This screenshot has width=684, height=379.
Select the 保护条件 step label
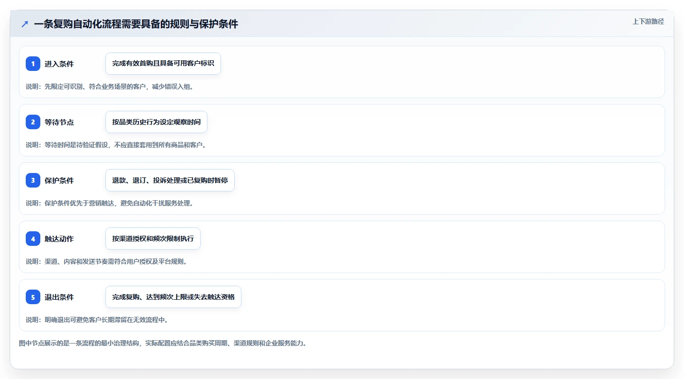59,181
